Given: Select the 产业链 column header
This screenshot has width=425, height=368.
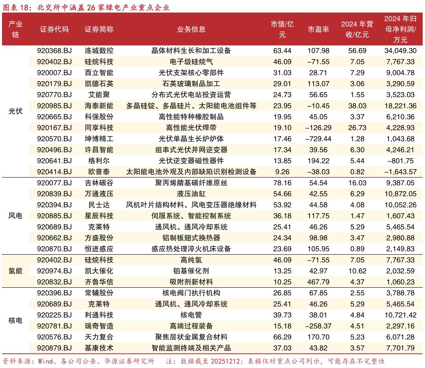Looking at the screenshot, I should coord(15,29).
